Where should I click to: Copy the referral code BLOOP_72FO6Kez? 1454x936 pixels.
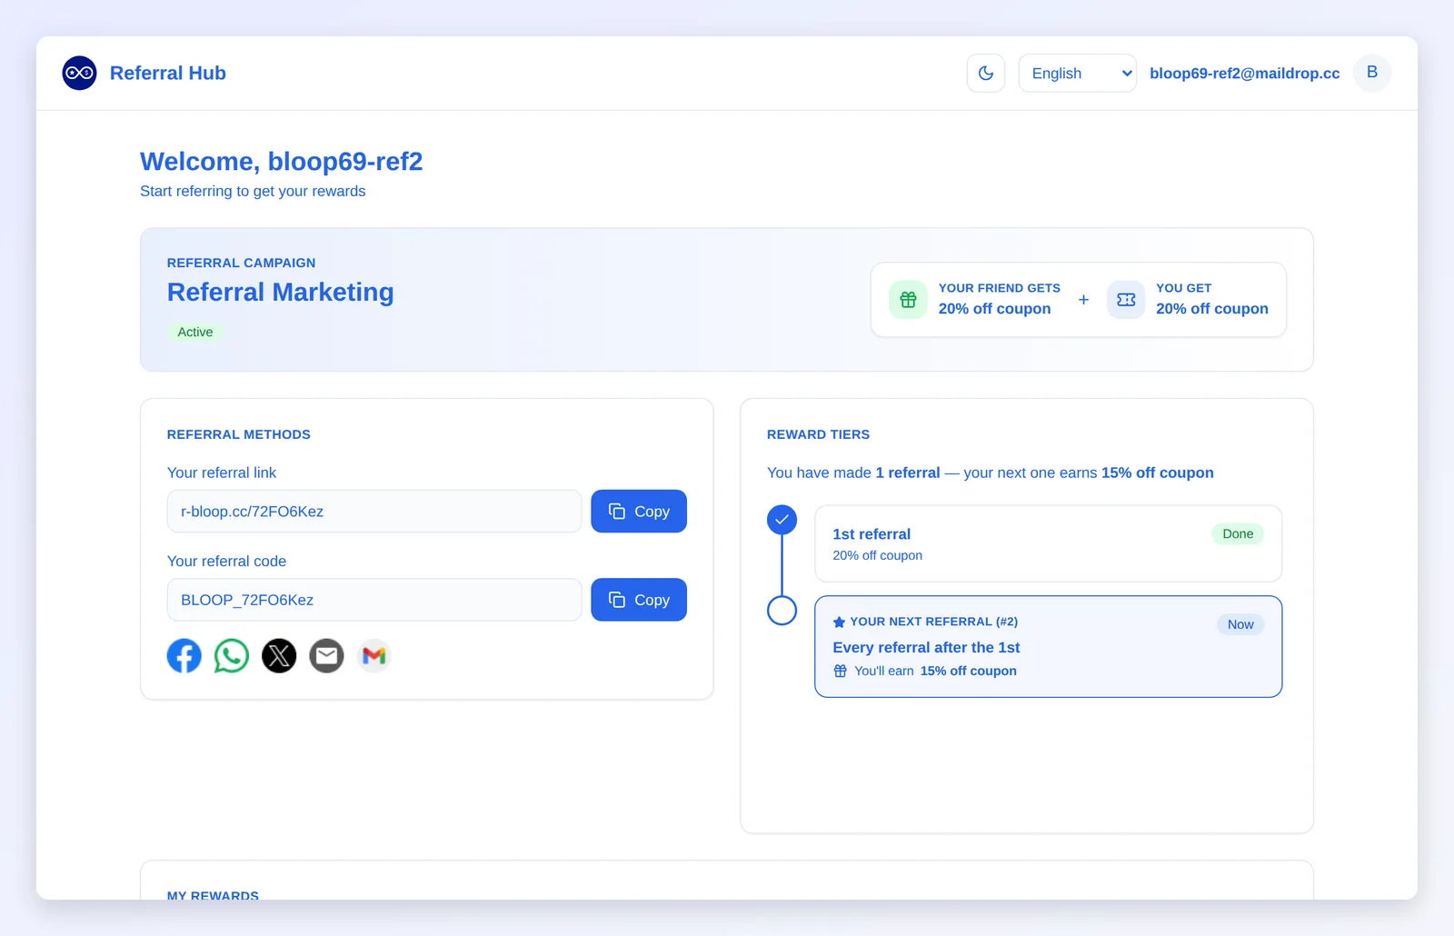pyautogui.click(x=639, y=600)
